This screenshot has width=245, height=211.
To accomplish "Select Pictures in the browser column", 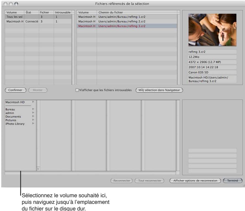I will pyautogui.click(x=11, y=120).
